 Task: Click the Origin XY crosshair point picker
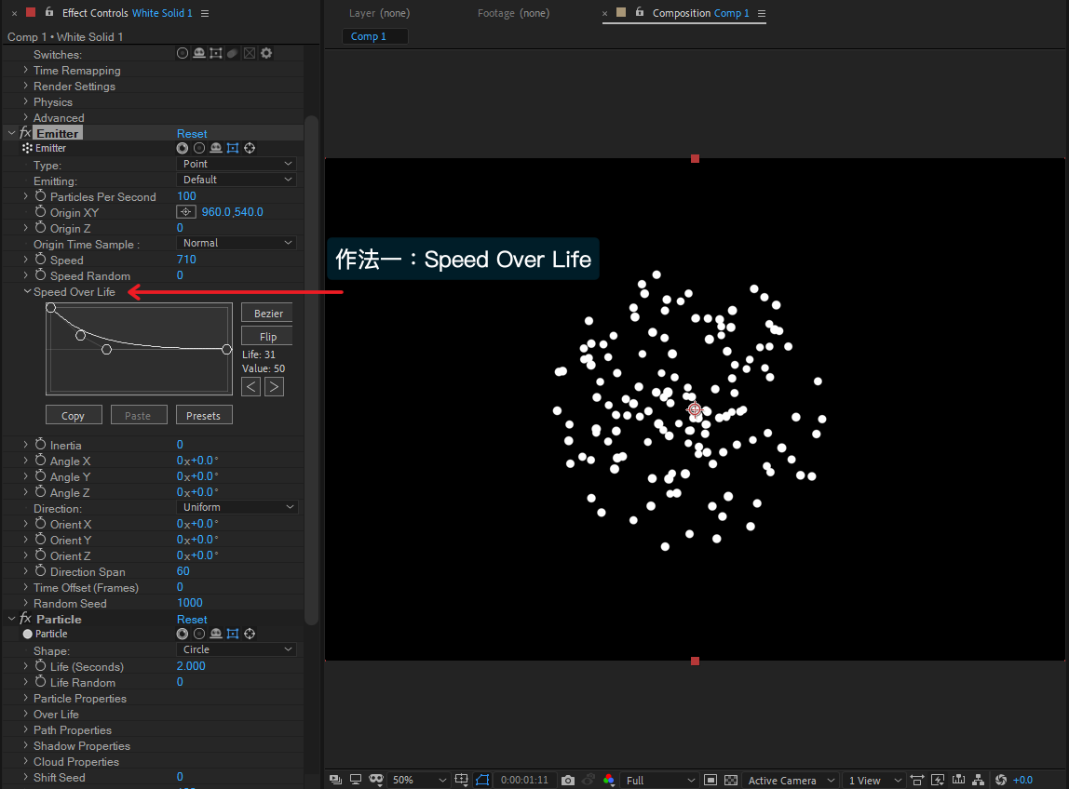pos(185,212)
